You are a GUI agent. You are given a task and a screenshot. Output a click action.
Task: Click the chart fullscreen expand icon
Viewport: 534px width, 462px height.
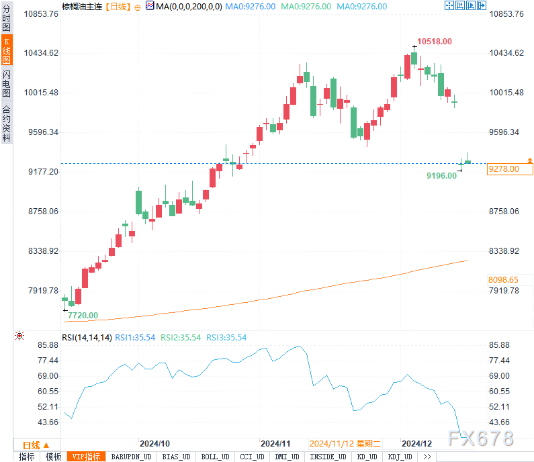click(449, 5)
